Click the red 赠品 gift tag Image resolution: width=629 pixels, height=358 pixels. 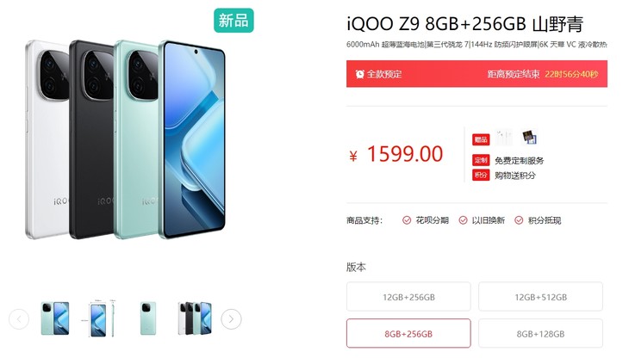tap(481, 139)
